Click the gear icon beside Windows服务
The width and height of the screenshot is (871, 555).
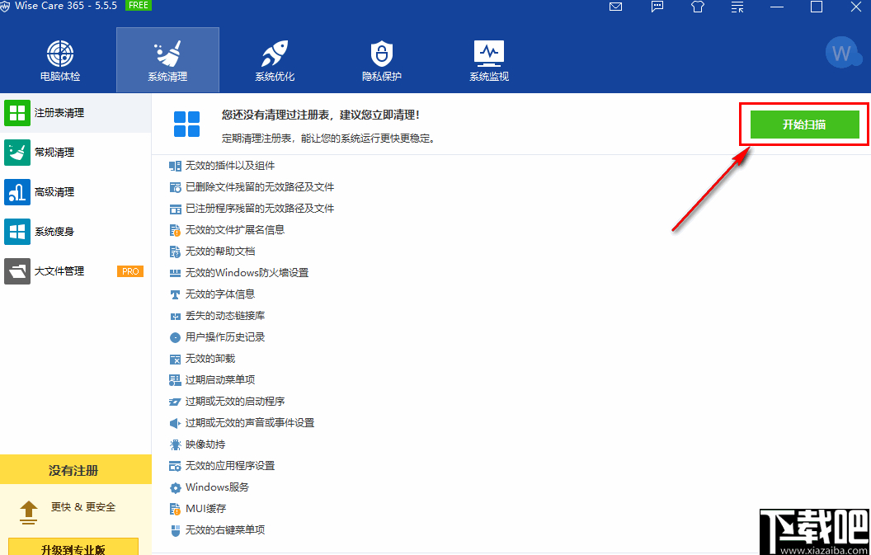pos(175,487)
